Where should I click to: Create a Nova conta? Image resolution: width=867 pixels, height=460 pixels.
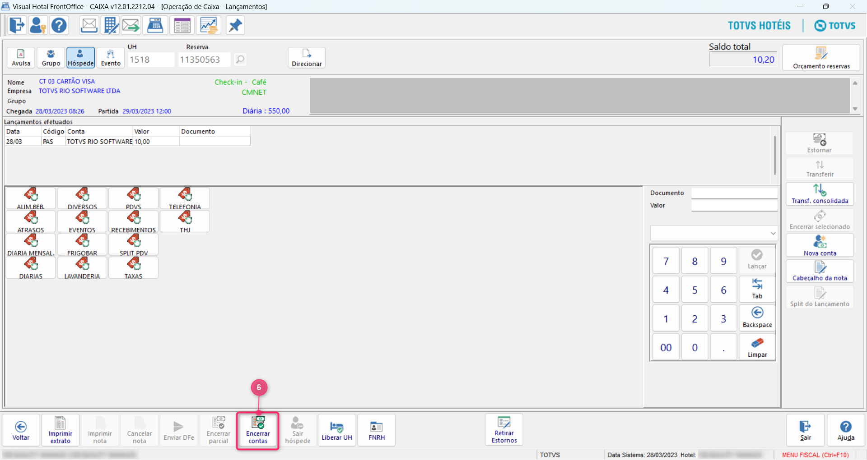pyautogui.click(x=820, y=245)
